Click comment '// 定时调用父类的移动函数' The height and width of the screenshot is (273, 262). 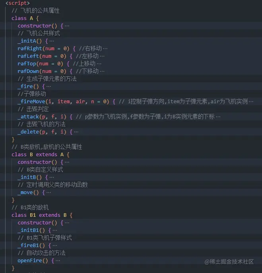(52, 185)
